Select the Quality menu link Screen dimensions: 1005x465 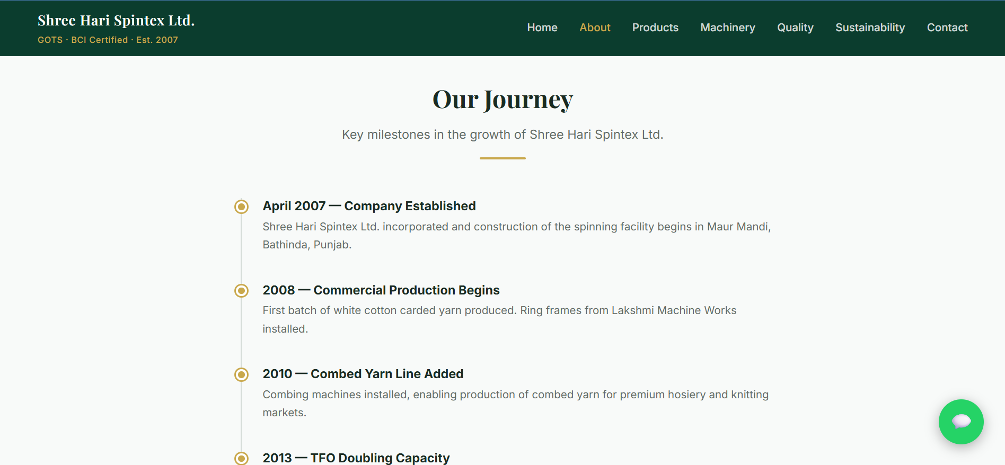click(x=795, y=28)
